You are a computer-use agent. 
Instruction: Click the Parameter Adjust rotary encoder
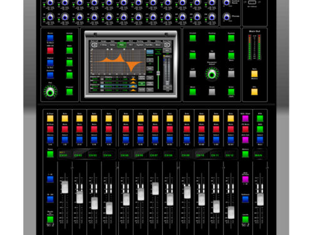(x=212, y=74)
